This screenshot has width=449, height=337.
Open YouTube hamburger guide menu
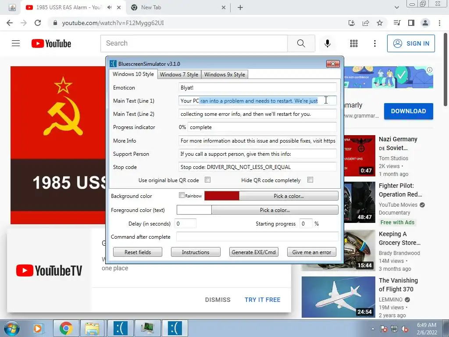[x=16, y=43]
